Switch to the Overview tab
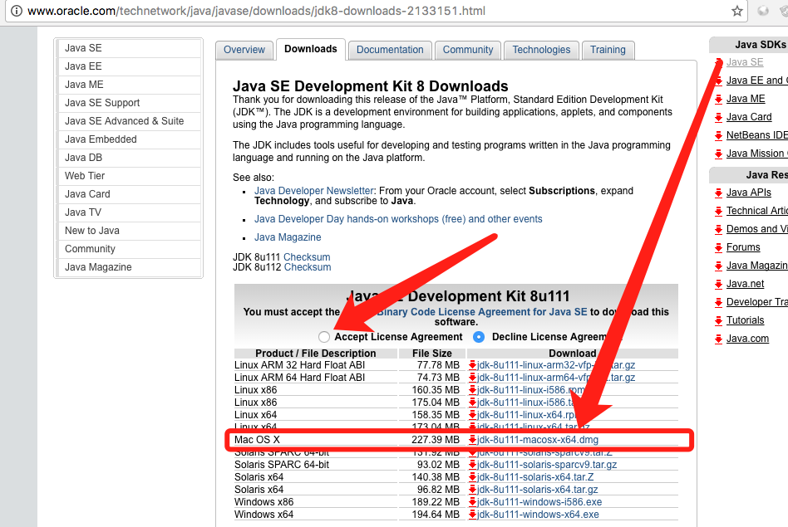 (x=244, y=50)
